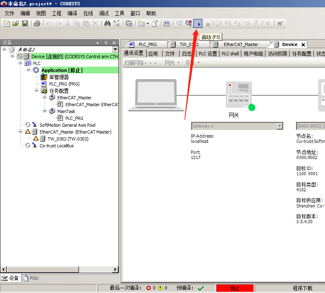Collapse the 未命名2 project root node
Viewport: 325px width, 293px height.
(x=4, y=49)
